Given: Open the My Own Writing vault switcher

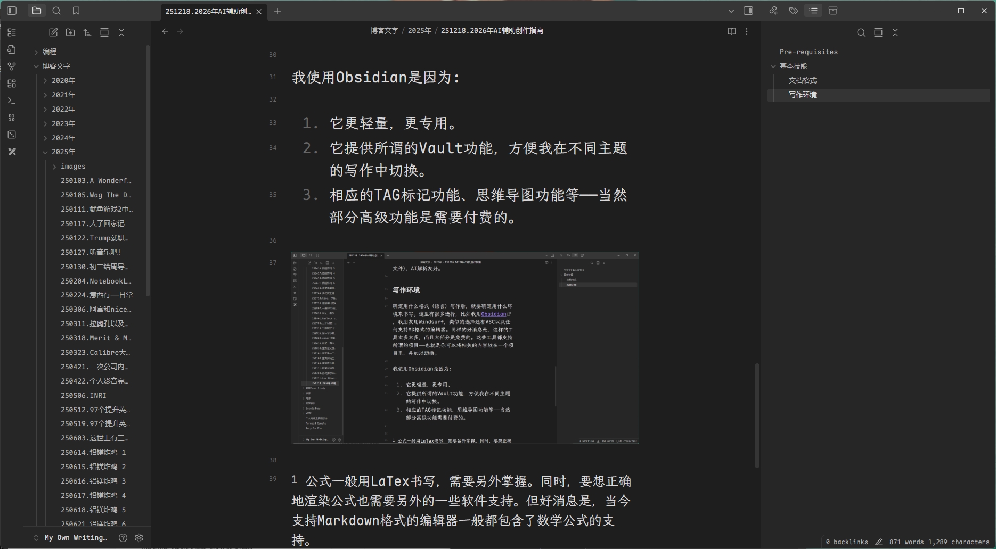Looking at the screenshot, I should coord(75,538).
